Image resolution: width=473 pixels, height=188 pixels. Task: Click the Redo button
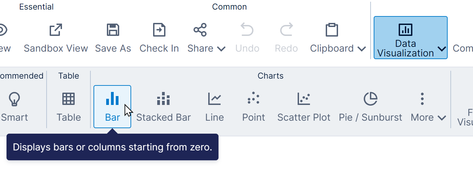(x=286, y=38)
